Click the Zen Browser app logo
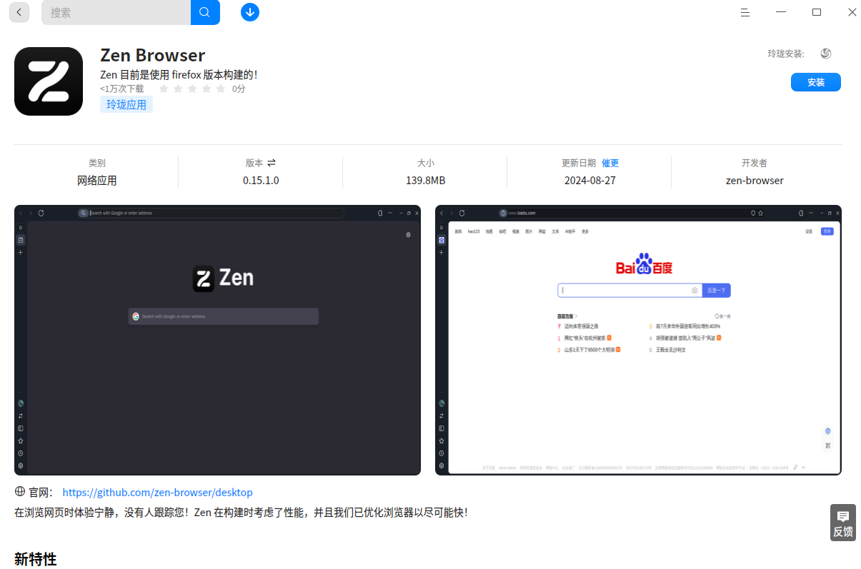Screen dimensions: 861x569 tap(49, 81)
